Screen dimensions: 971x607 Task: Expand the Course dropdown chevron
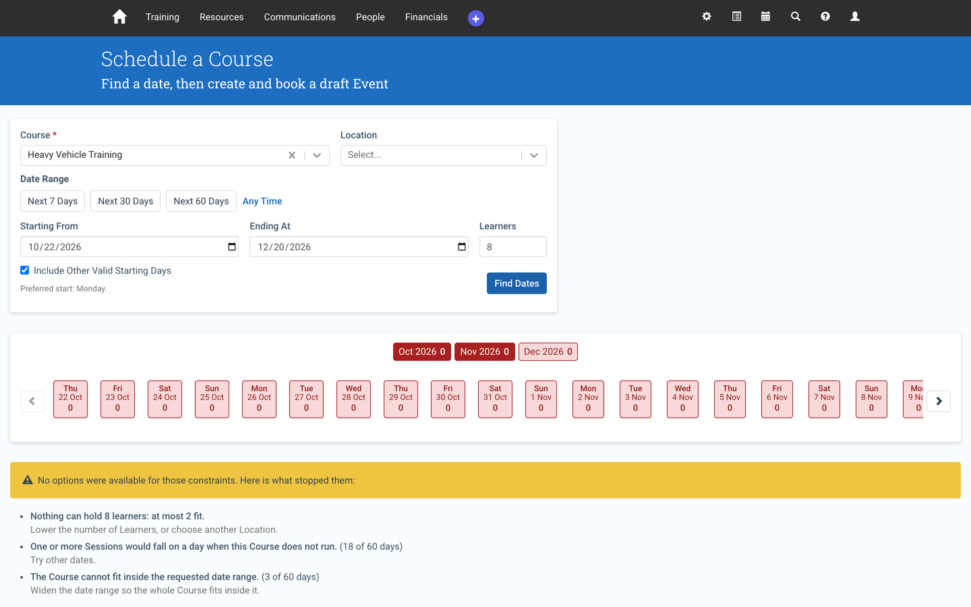[x=317, y=155]
